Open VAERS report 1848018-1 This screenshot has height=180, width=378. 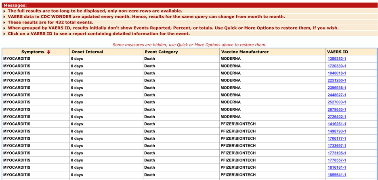[x=336, y=73]
